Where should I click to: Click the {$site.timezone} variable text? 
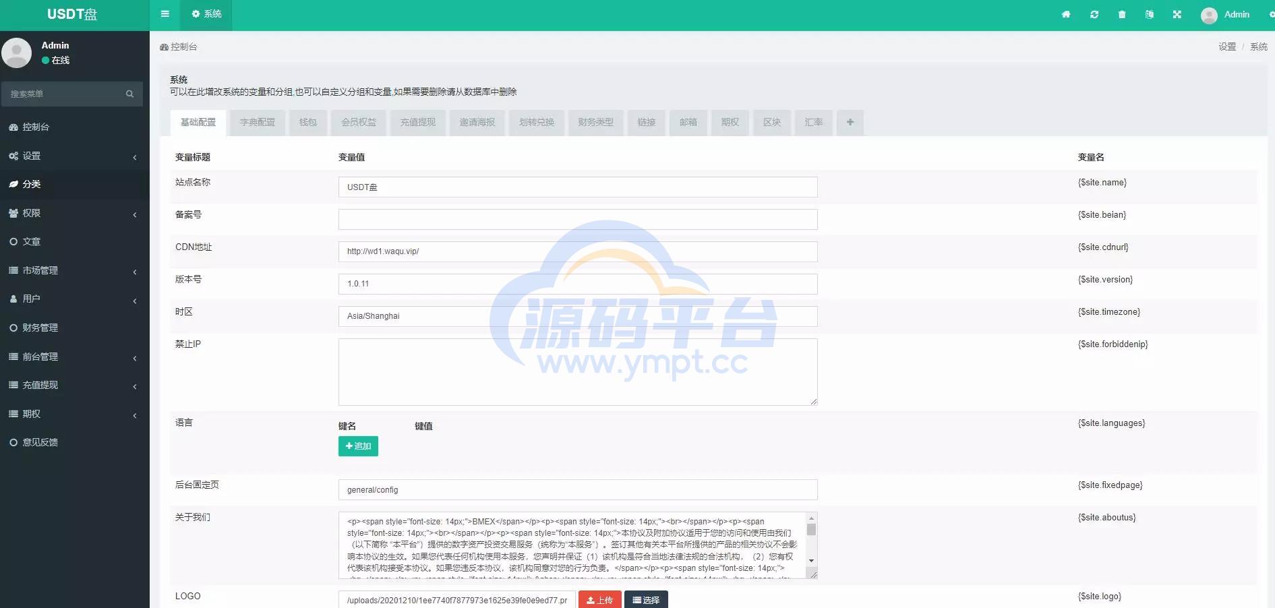click(x=1109, y=312)
